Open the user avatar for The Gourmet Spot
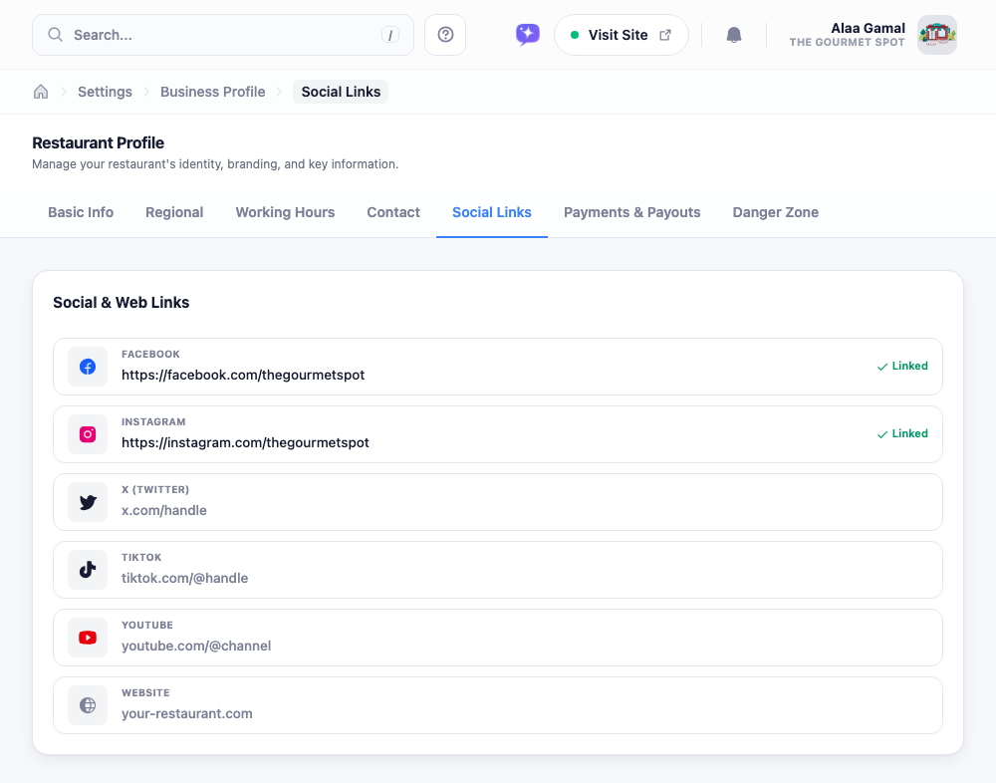996x783 pixels. pyautogui.click(x=937, y=34)
